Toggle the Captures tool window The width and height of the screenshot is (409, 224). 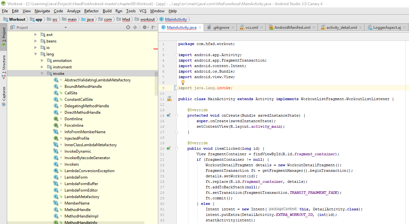[x=4, y=94]
